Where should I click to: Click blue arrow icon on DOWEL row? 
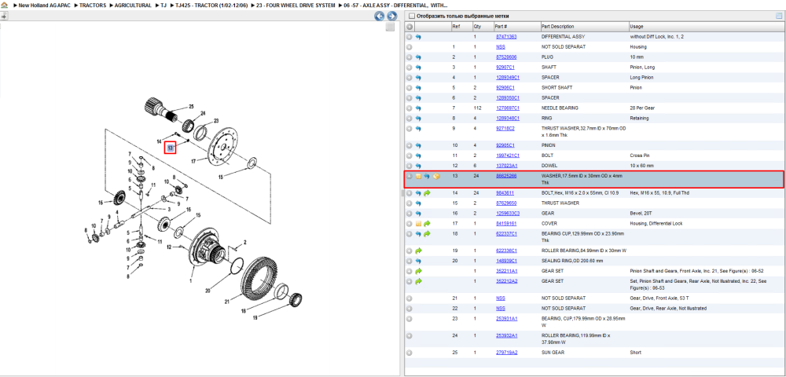[419, 166]
